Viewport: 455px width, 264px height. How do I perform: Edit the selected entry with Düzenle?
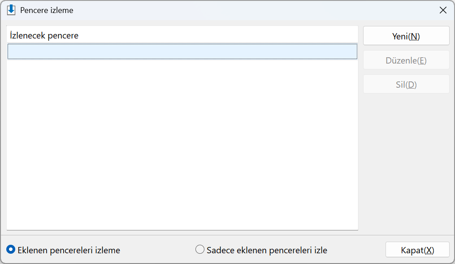coord(406,60)
